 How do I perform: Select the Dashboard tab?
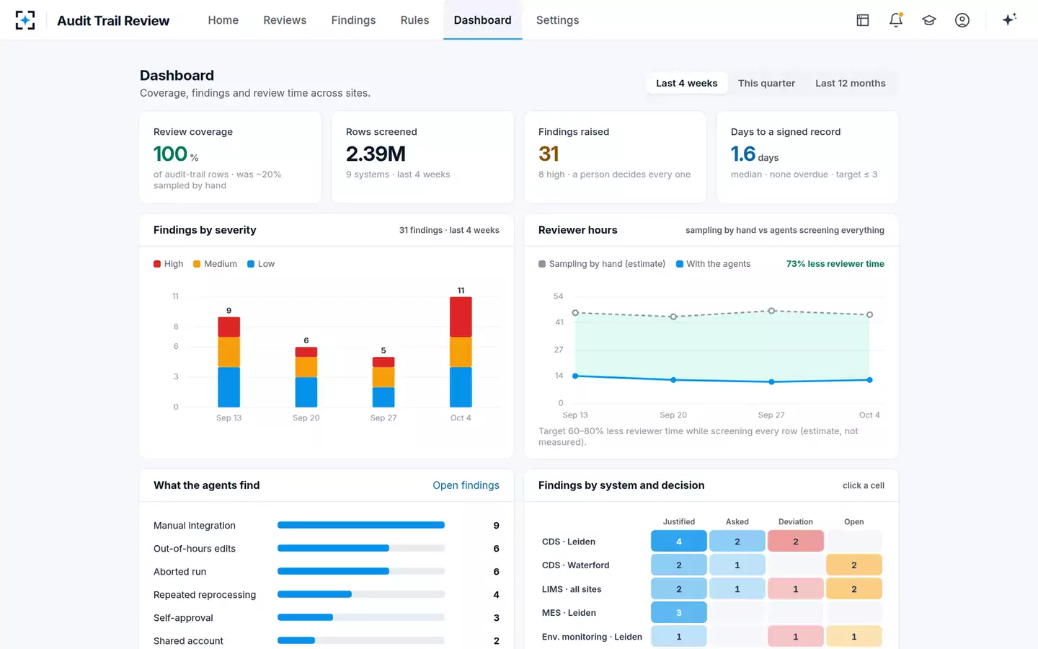(482, 20)
